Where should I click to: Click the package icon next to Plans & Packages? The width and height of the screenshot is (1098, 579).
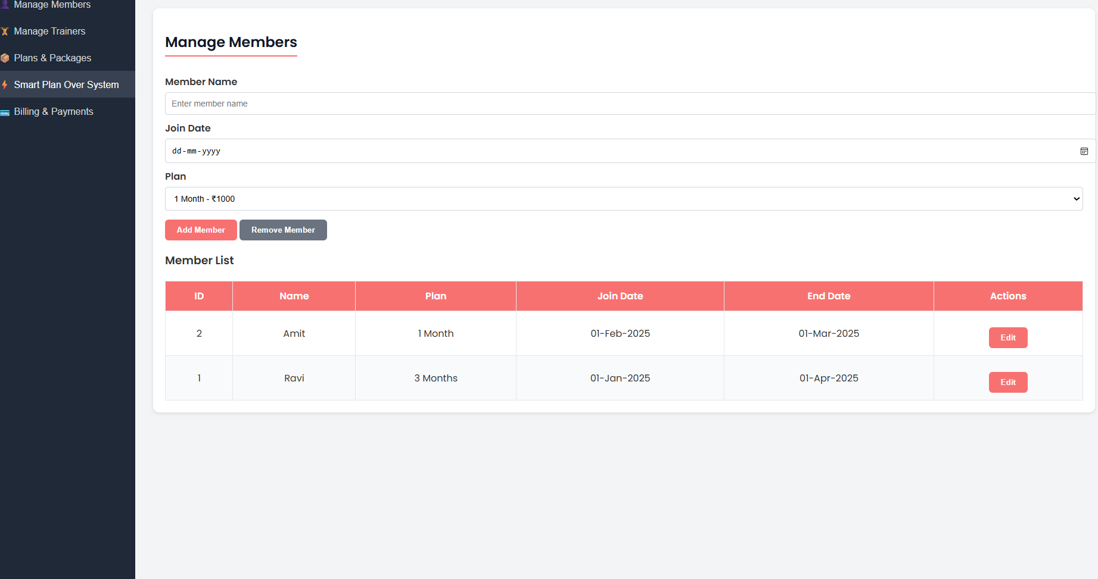pyautogui.click(x=5, y=58)
